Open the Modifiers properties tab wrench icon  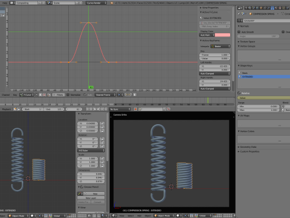click(x=268, y=8)
